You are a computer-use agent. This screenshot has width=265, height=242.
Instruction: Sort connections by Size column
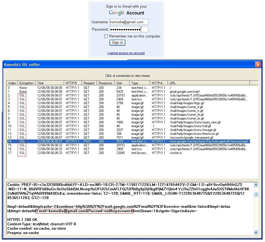pyautogui.click(x=122, y=83)
